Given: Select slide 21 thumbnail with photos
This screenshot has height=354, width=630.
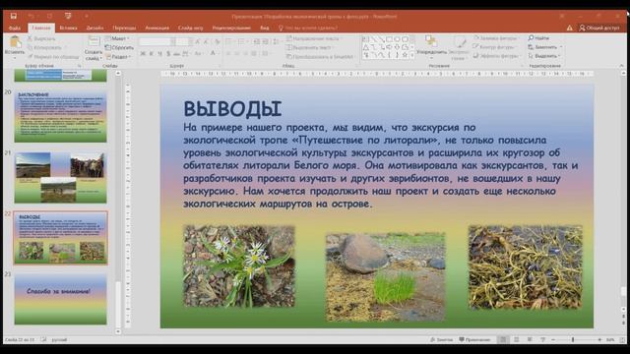Looking at the screenshot, I should pyautogui.click(x=61, y=177).
